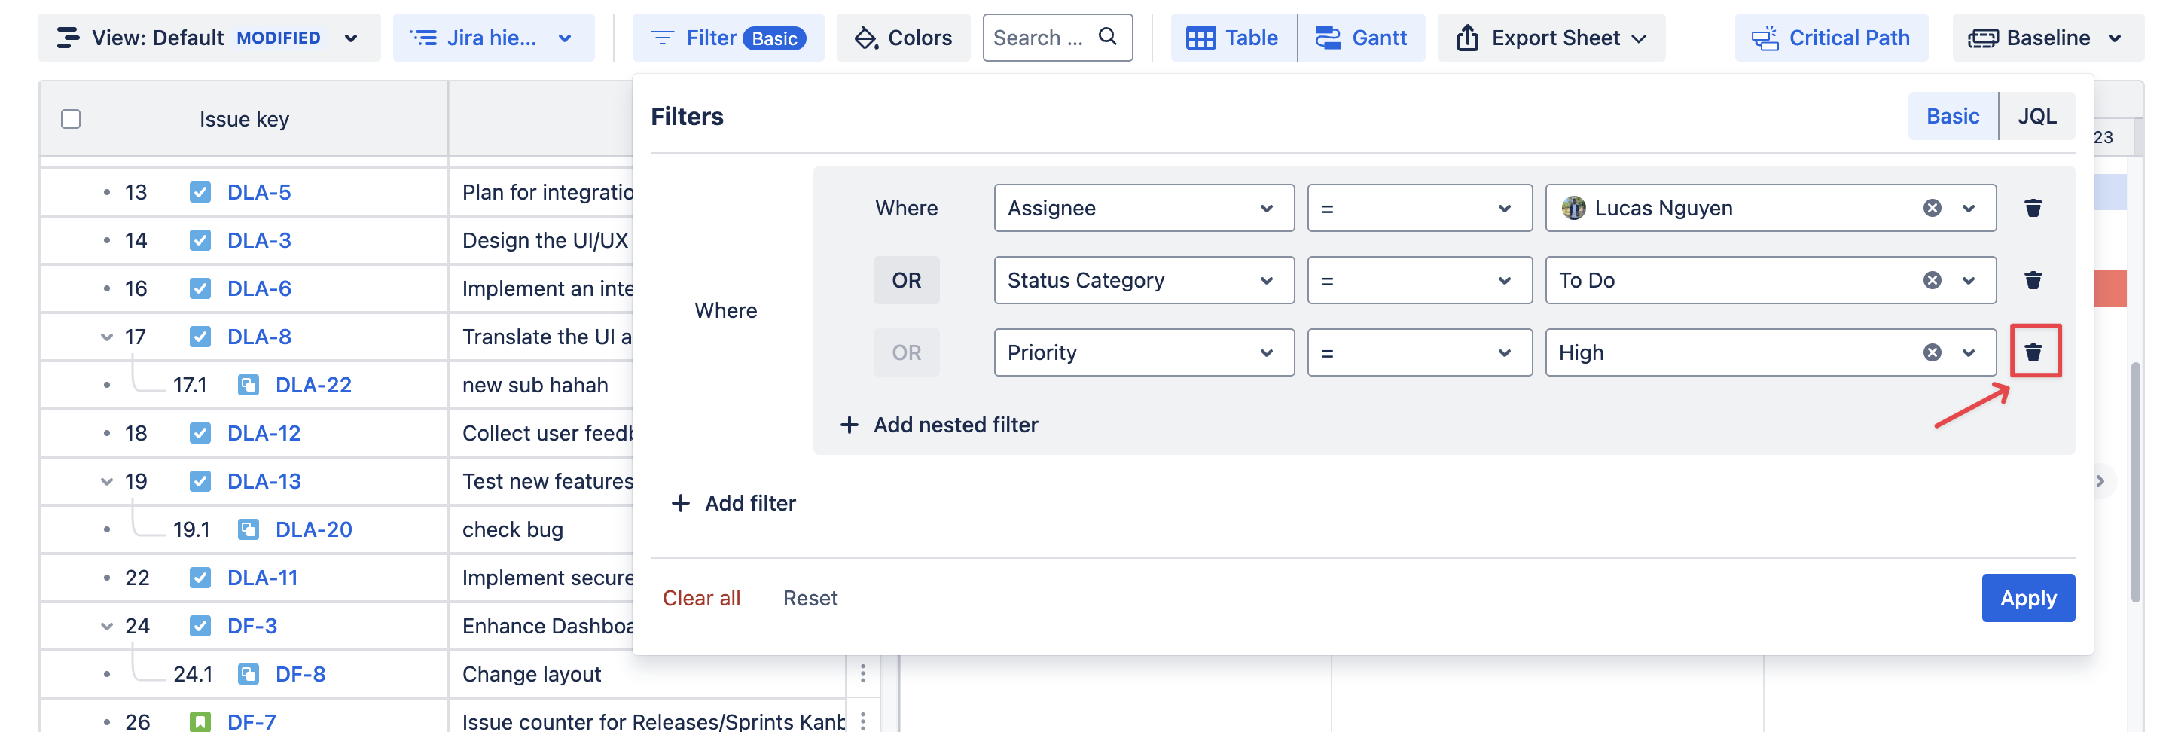
Task: Switch to the JQL filter tab
Action: pyautogui.click(x=2036, y=116)
